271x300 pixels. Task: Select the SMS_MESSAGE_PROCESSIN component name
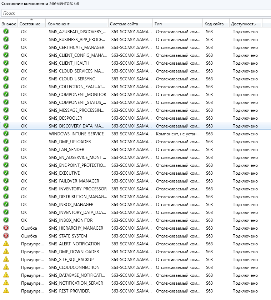click(76, 110)
